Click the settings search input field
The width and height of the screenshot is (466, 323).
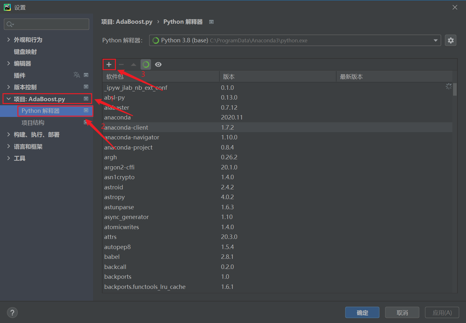pos(47,24)
